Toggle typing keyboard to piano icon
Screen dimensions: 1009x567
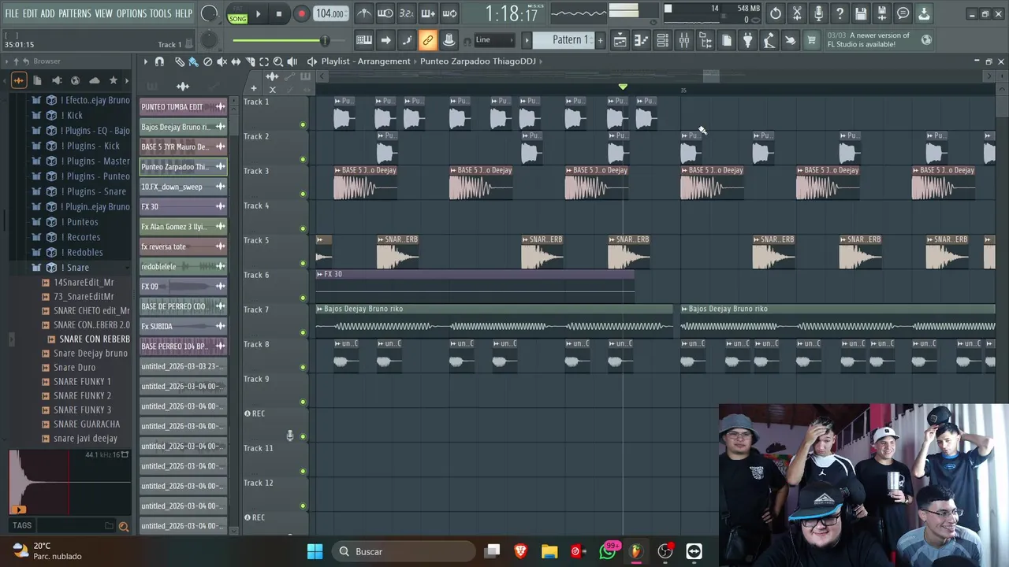(364, 40)
